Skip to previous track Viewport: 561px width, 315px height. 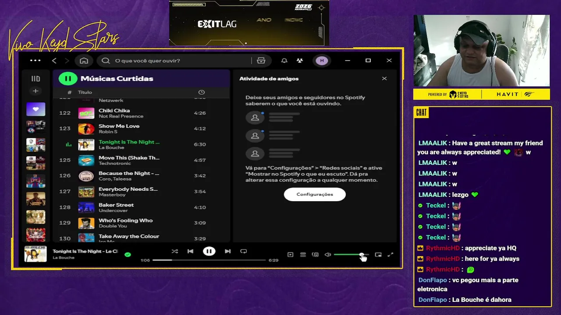[x=190, y=251]
